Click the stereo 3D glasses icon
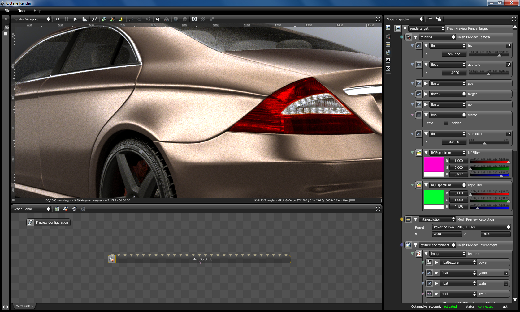 [x=167, y=19]
